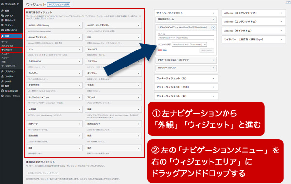Expand the ギャラリー widget arrow
Screen dimensions: 291x184
pyautogui.click(x=138, y=74)
